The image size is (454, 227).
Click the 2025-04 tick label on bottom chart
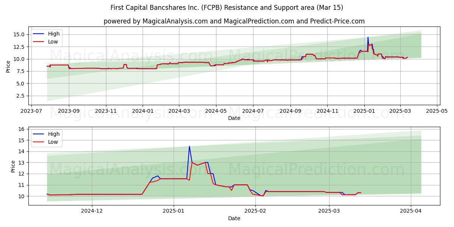(x=411, y=211)
